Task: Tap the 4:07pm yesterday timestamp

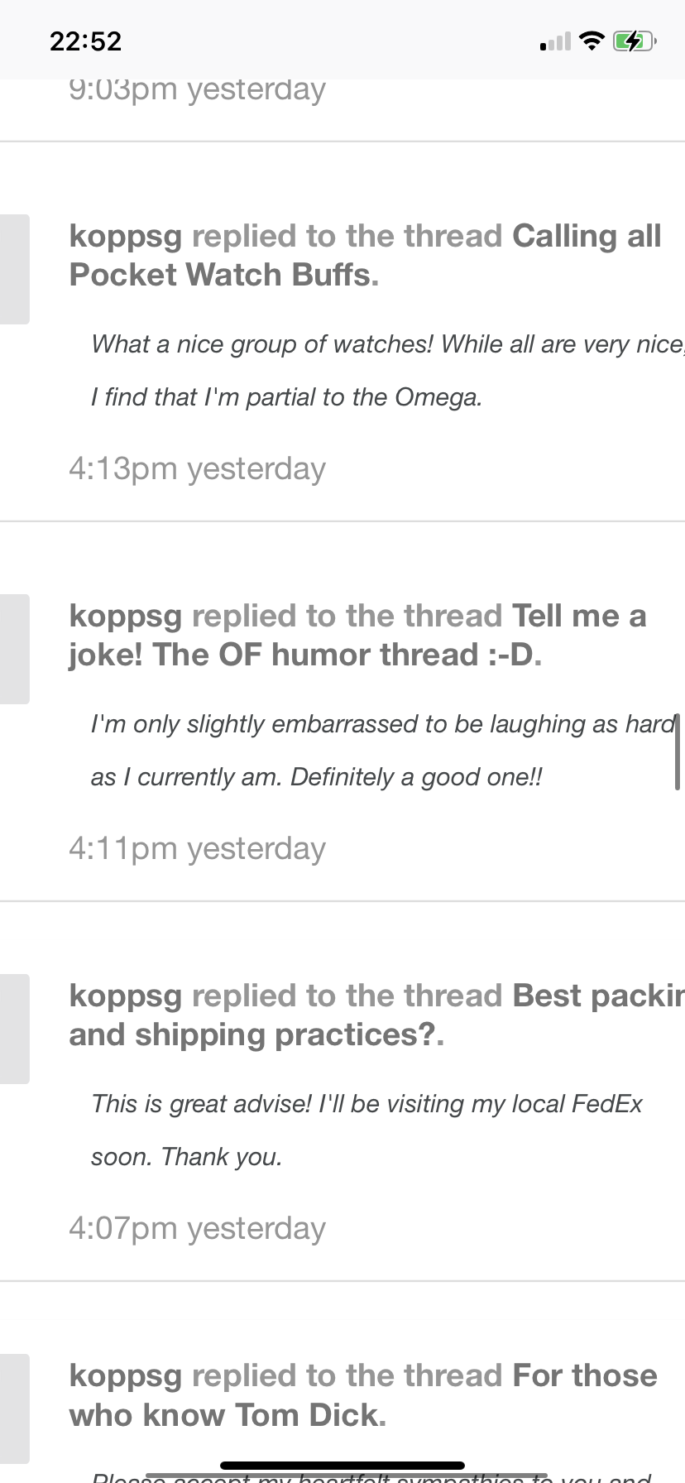Action: [197, 1228]
